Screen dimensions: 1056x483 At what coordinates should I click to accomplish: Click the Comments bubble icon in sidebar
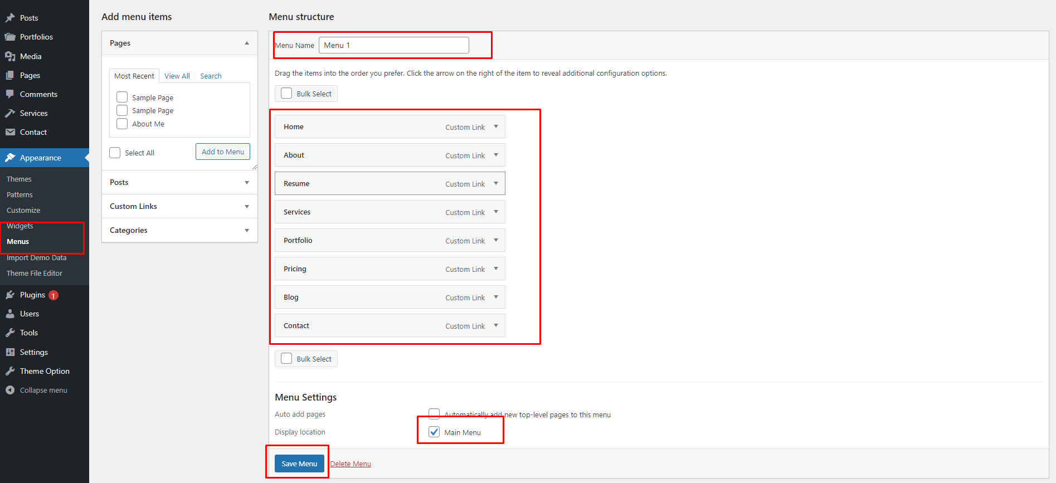(10, 94)
